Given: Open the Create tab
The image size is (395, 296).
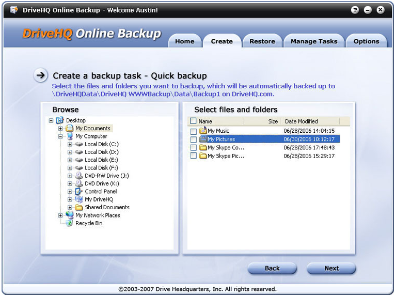Looking at the screenshot, I should [222, 41].
